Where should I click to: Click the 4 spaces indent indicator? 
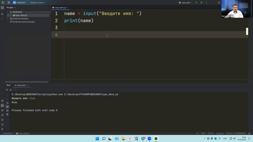(x=220, y=133)
